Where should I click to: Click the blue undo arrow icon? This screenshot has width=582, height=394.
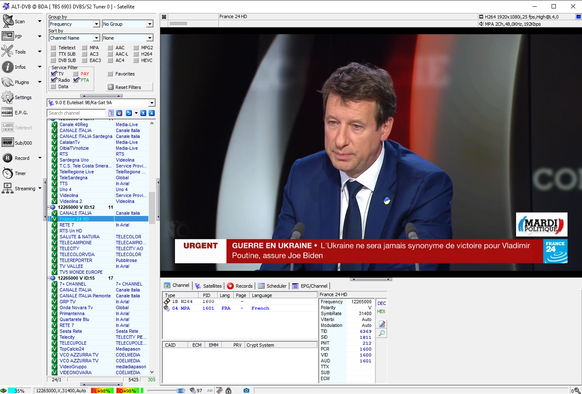129,113
